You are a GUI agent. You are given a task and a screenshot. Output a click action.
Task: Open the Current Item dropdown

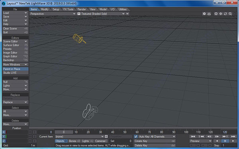tap(79, 137)
